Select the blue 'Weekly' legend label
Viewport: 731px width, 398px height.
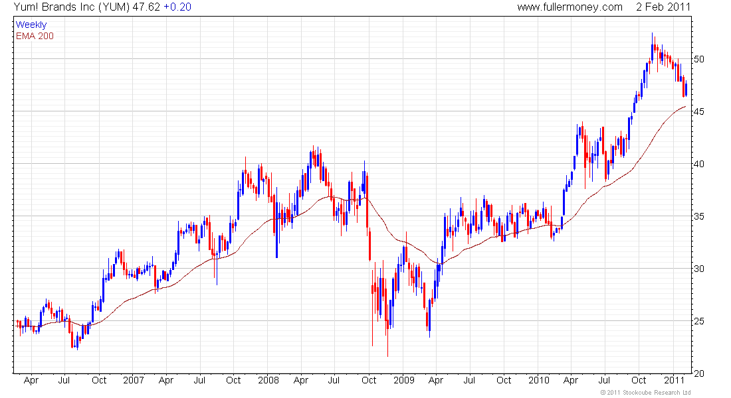tap(31, 25)
